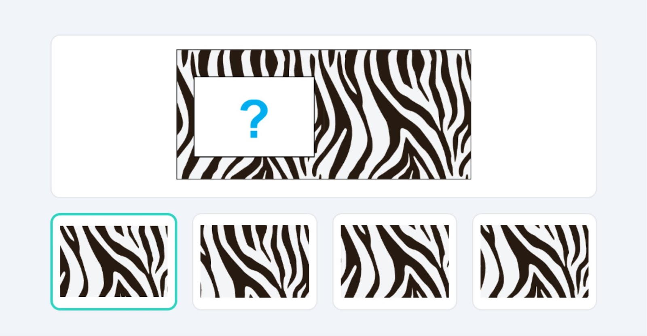
Task: Click the teal-outlined selected answer card
Action: (114, 262)
